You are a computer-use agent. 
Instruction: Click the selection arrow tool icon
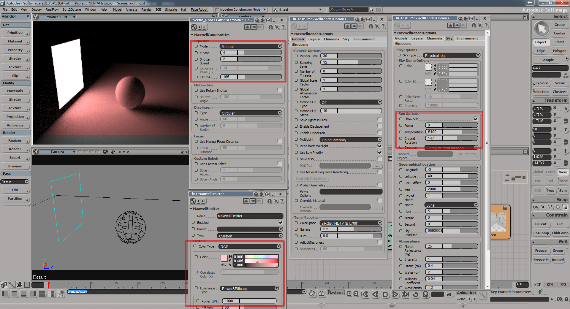pos(542,29)
